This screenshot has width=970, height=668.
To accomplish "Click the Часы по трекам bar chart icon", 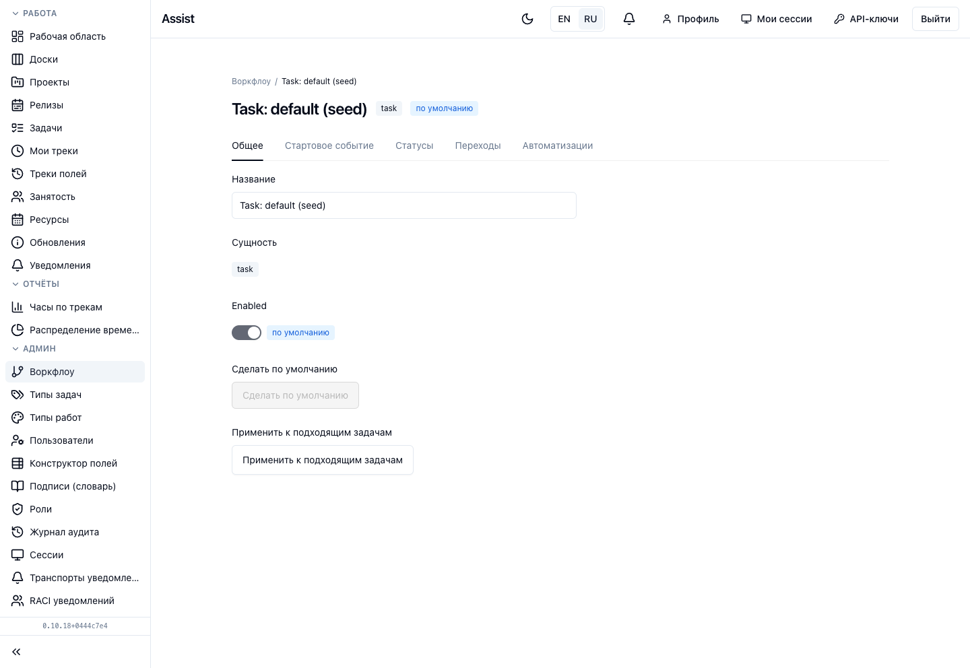I will [18, 307].
